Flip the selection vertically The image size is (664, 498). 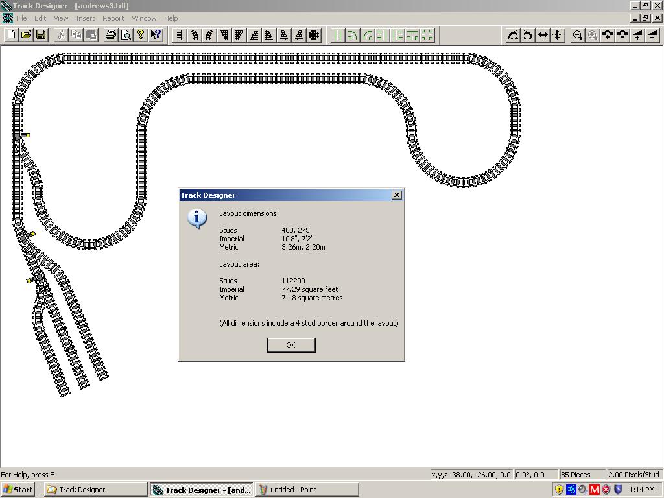click(x=558, y=35)
